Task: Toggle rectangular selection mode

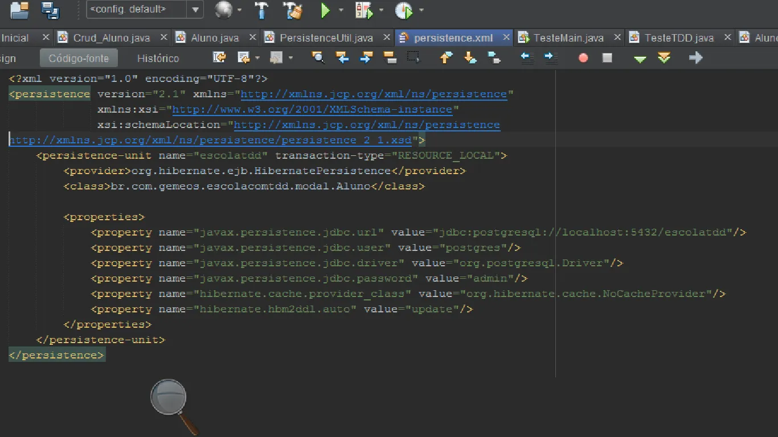Action: click(x=413, y=57)
